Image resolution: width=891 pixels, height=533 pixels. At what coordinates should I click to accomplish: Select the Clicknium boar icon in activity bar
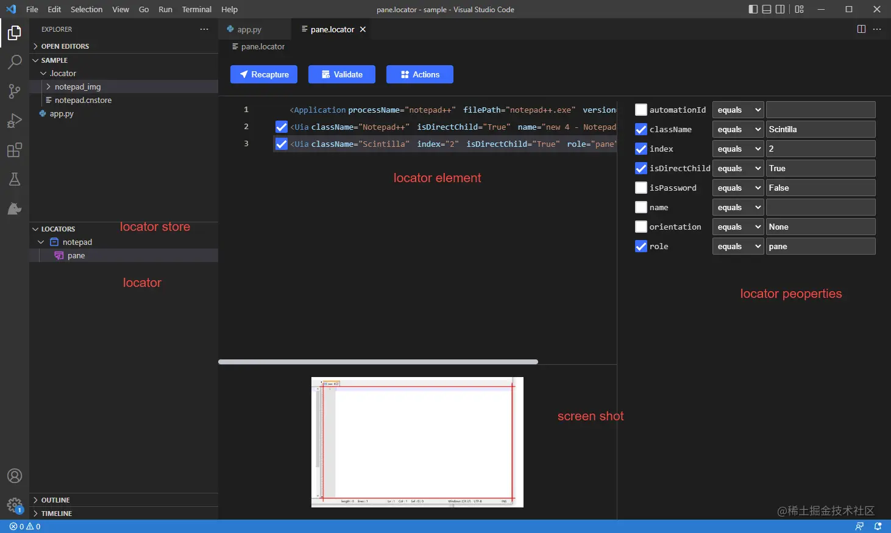(x=15, y=208)
